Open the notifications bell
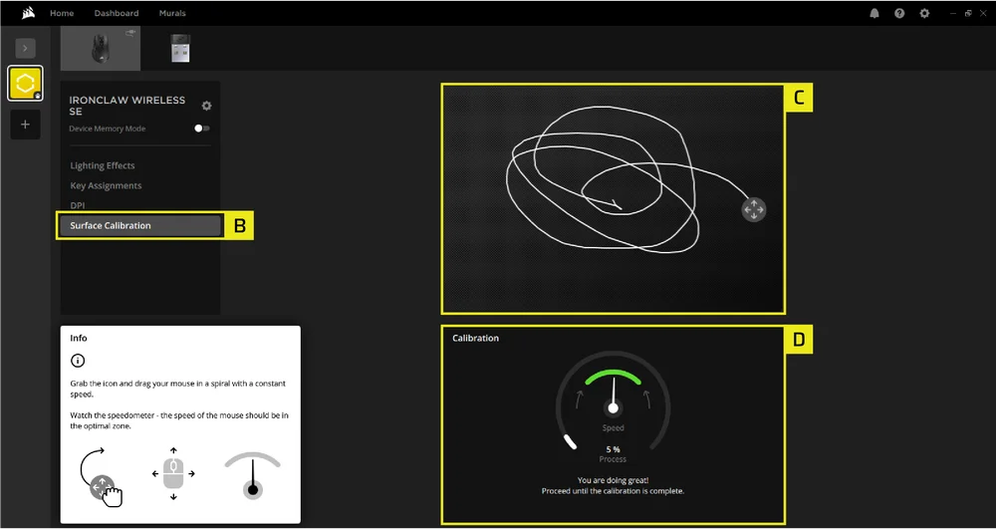 pos(874,13)
